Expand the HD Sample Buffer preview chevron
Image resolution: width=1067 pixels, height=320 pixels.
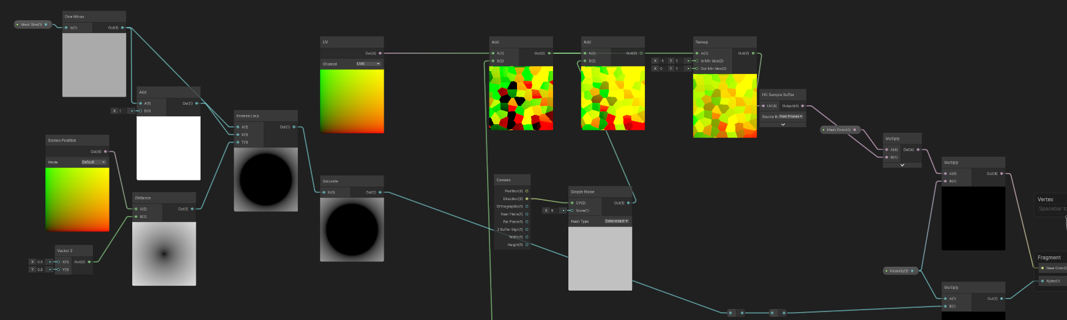[783, 124]
